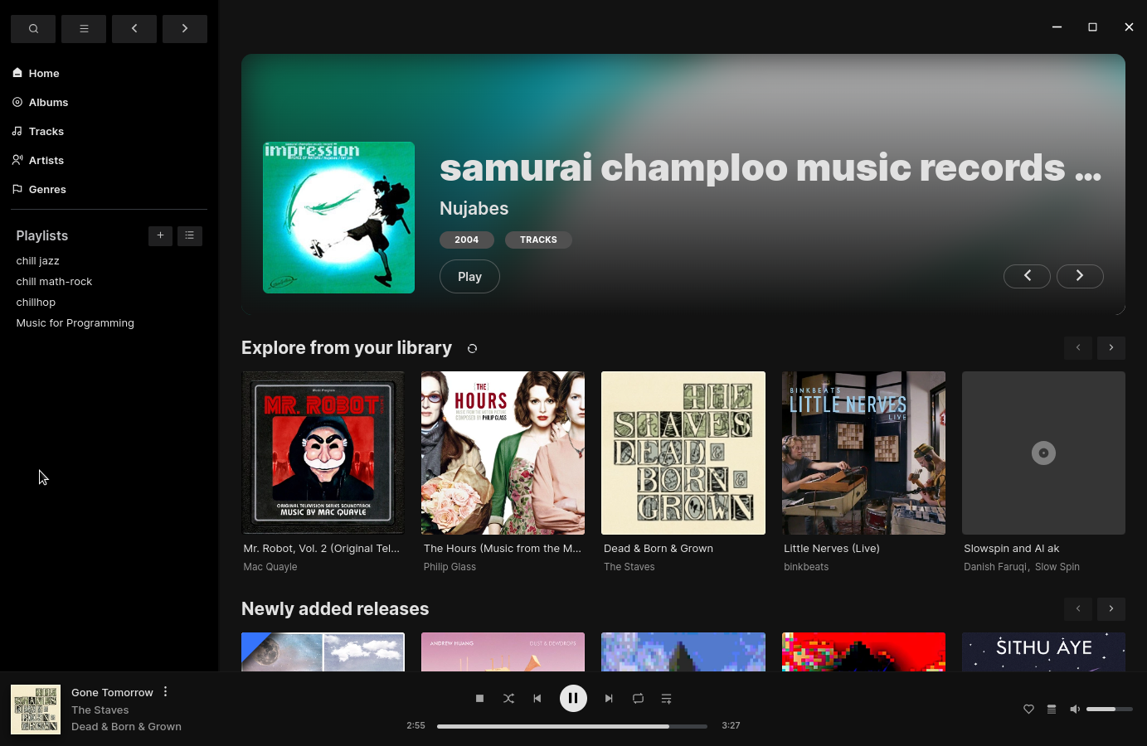This screenshot has width=1147, height=746.
Task: Mute audio with the speaker icon
Action: coord(1075,709)
